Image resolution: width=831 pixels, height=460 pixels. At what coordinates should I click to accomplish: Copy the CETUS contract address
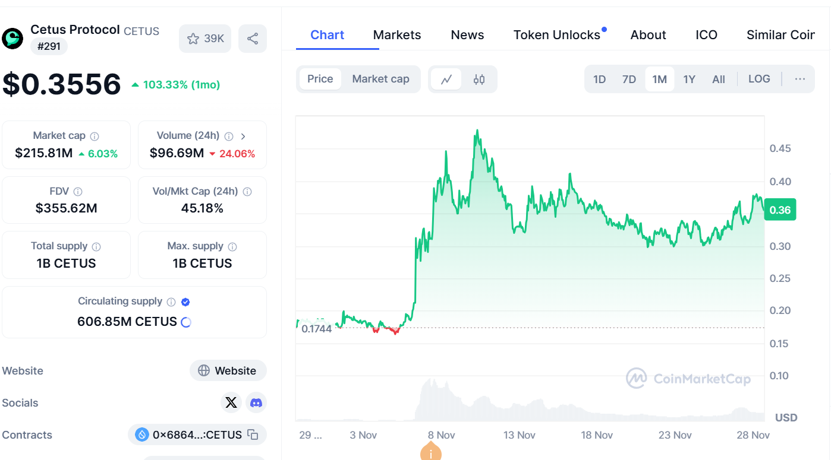click(253, 435)
